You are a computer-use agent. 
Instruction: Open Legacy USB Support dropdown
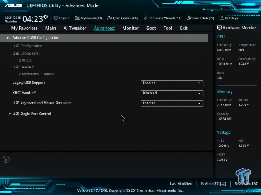click(172, 83)
